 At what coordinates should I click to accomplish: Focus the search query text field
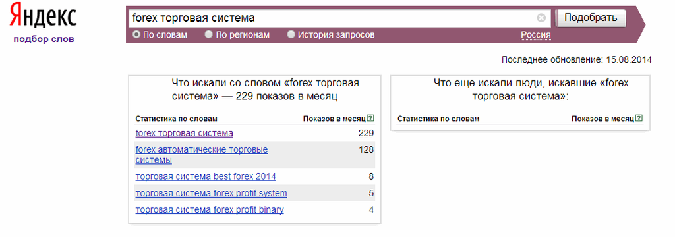(x=332, y=18)
